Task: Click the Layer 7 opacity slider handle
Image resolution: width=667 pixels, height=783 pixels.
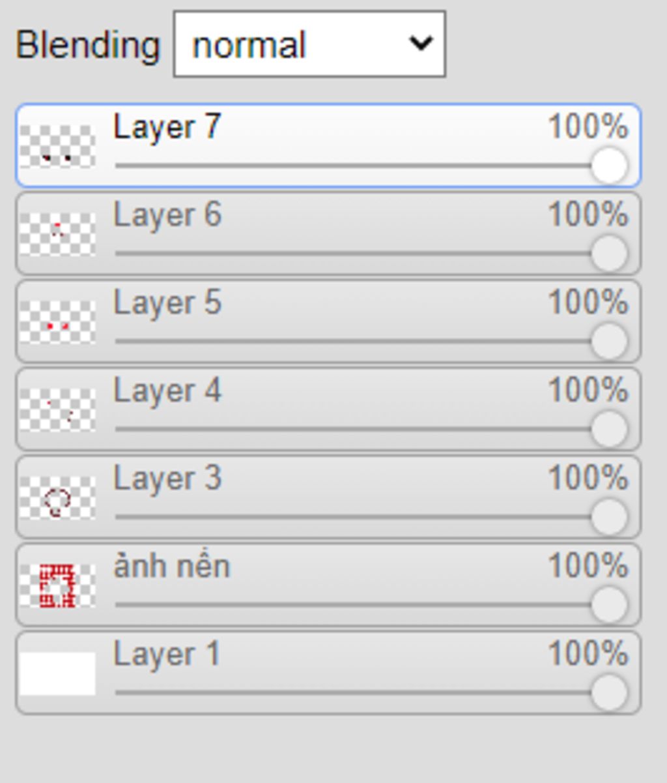Action: pyautogui.click(x=609, y=166)
